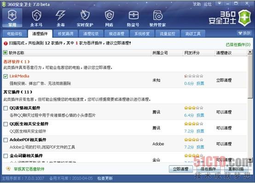This screenshot has width=255, height=183.
Task: Open the 软件管家 software manager icon
Action: (157, 18)
